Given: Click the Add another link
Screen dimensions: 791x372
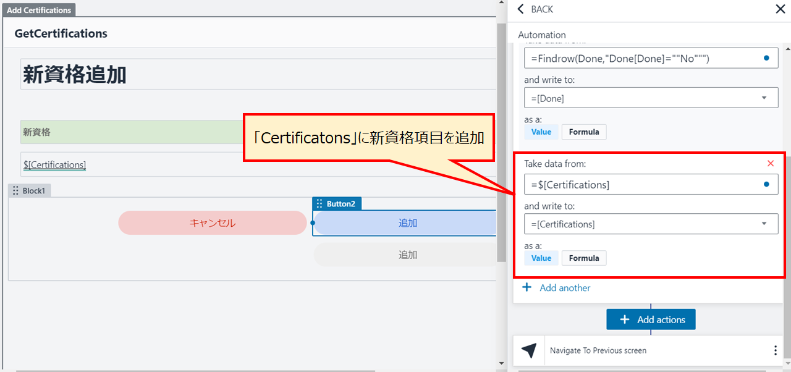Looking at the screenshot, I should (x=565, y=287).
